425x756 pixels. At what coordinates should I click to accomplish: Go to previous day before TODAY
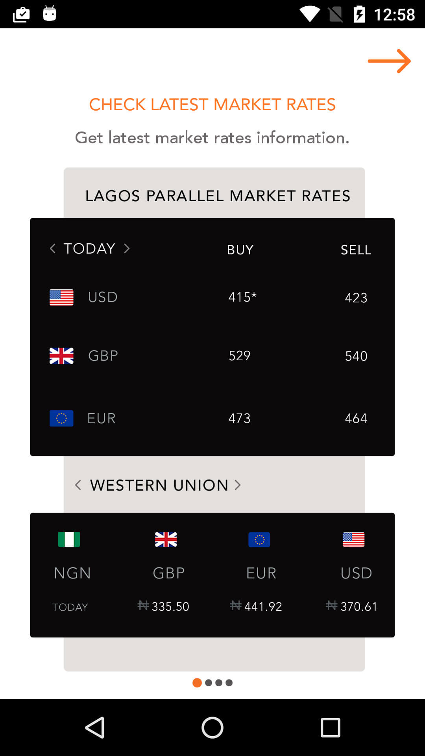53,248
